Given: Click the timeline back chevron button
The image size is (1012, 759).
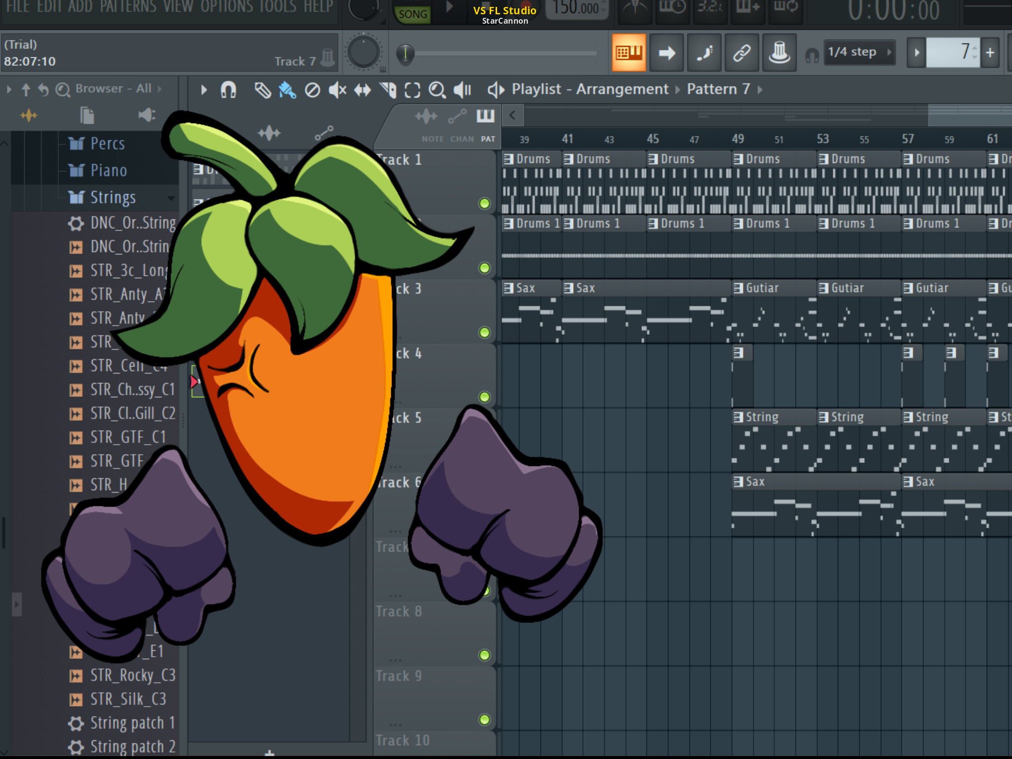Looking at the screenshot, I should (512, 116).
